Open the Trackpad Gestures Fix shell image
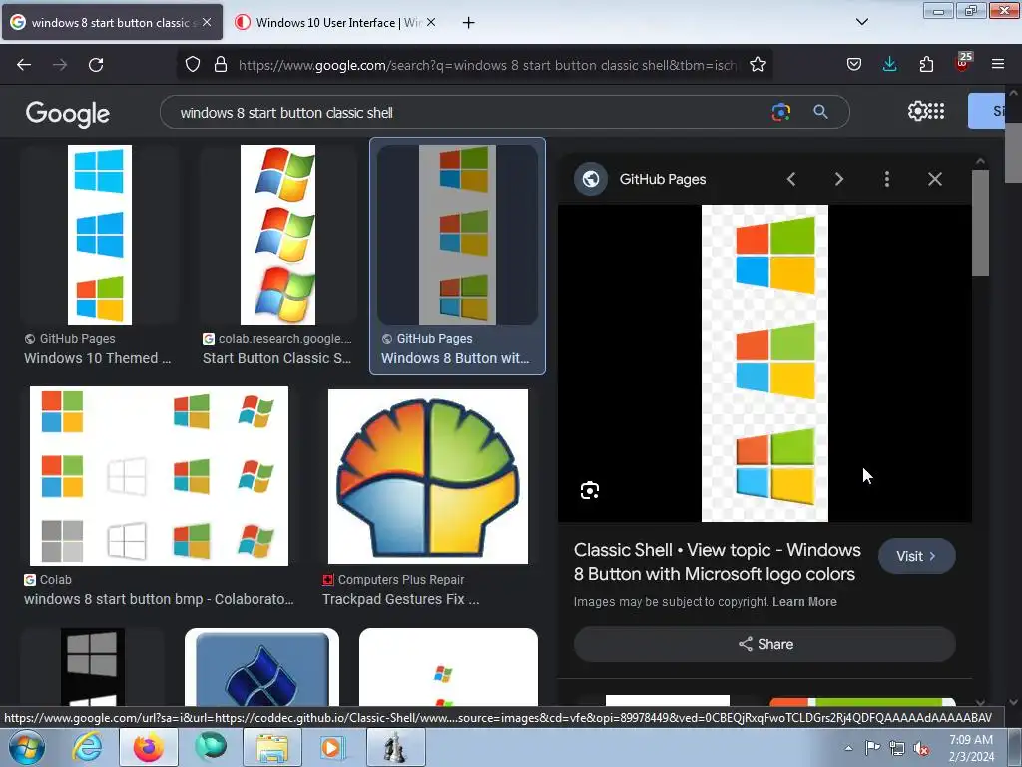 pos(427,476)
